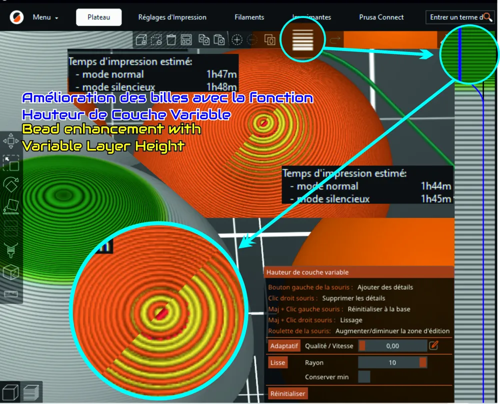Toggle the Conserver min checkbox
This screenshot has width=500, height=404.
click(364, 377)
